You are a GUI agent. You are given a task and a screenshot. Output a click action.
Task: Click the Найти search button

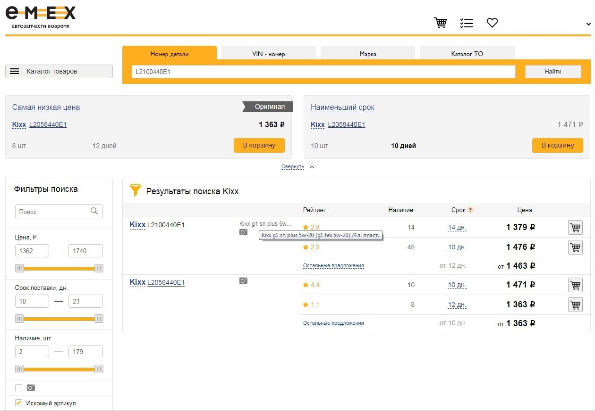click(553, 72)
